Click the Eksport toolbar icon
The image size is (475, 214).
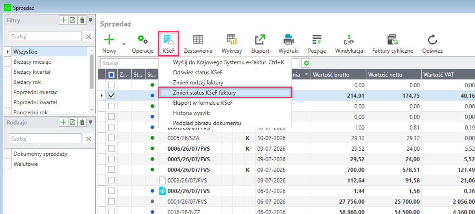point(260,39)
